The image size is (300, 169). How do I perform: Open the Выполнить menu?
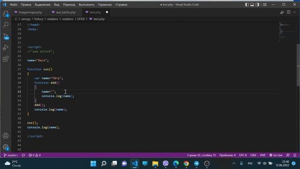click(x=86, y=4)
